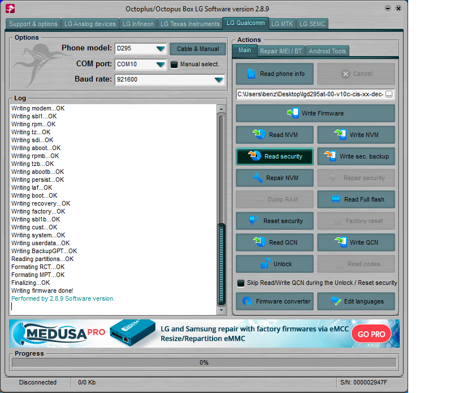Image resolution: width=463 pixels, height=393 pixels.
Task: Toggle the Manual select checkbox
Action: 174,64
